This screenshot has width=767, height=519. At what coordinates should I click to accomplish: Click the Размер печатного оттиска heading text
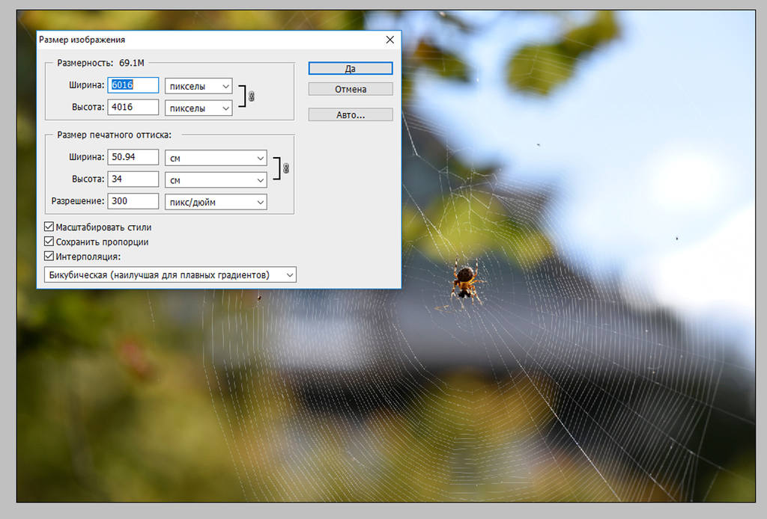(114, 135)
